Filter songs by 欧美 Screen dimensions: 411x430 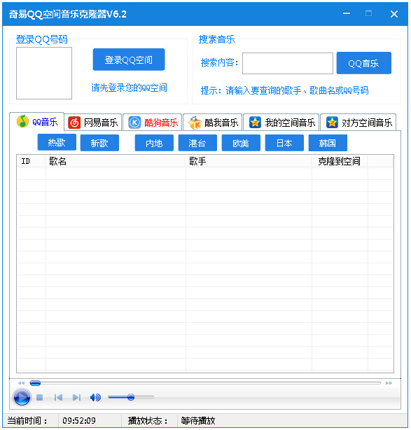click(241, 143)
